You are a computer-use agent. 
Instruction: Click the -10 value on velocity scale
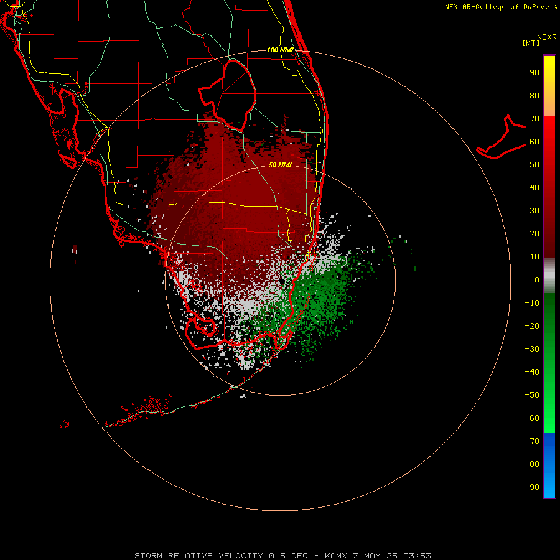532,303
